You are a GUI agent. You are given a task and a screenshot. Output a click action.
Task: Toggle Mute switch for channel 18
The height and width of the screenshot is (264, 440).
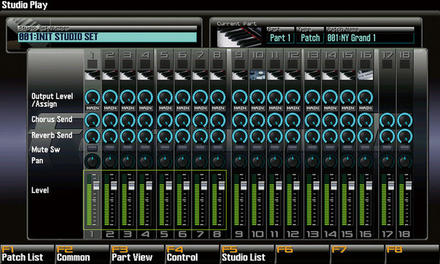pyautogui.click(x=405, y=148)
